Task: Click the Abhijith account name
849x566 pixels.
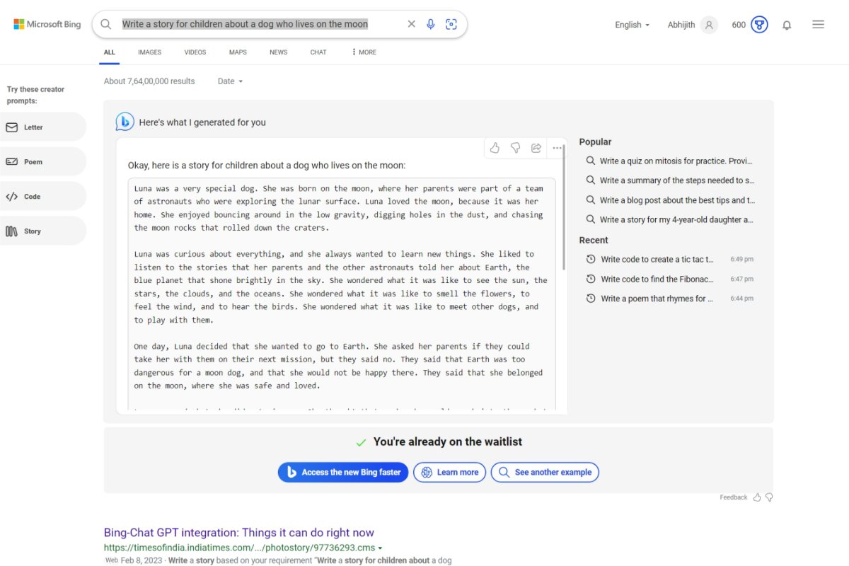Action: point(681,25)
